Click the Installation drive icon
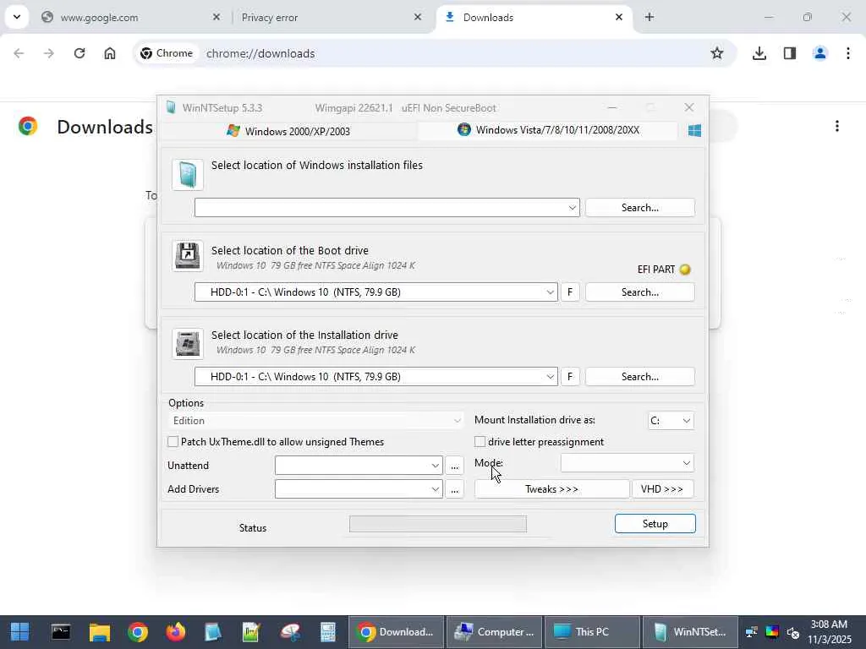This screenshot has width=866, height=649. (x=188, y=343)
